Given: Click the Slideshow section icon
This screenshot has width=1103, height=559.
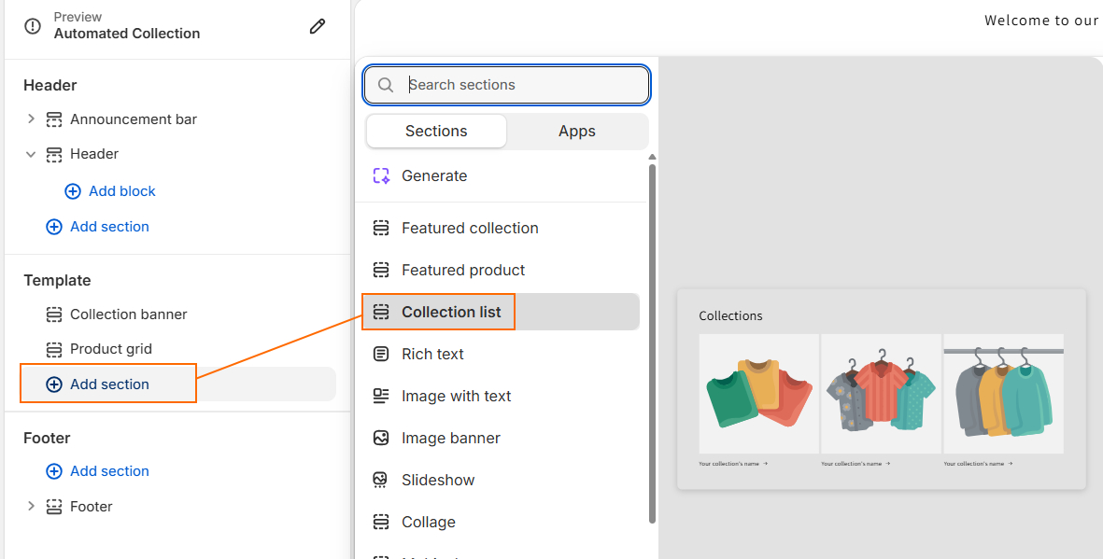Looking at the screenshot, I should coord(381,480).
